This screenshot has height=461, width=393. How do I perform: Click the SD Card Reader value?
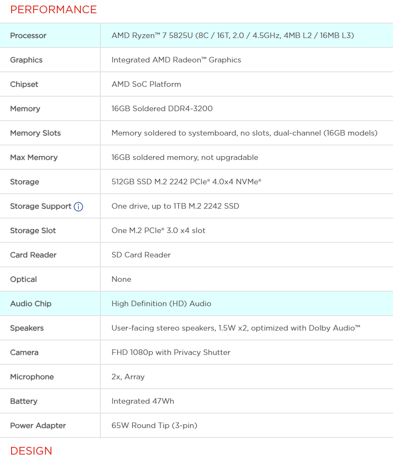[x=141, y=255]
